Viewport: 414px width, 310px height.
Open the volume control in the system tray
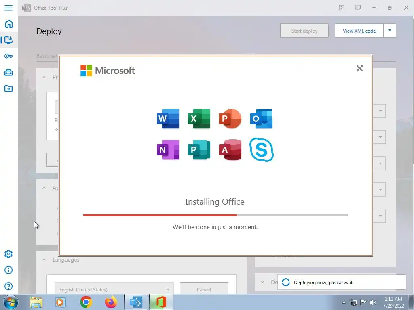pyautogui.click(x=373, y=302)
